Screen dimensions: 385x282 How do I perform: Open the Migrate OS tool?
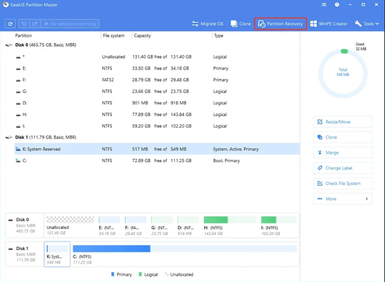pos(207,24)
